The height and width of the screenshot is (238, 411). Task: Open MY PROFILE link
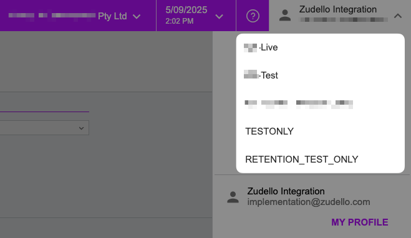point(359,222)
